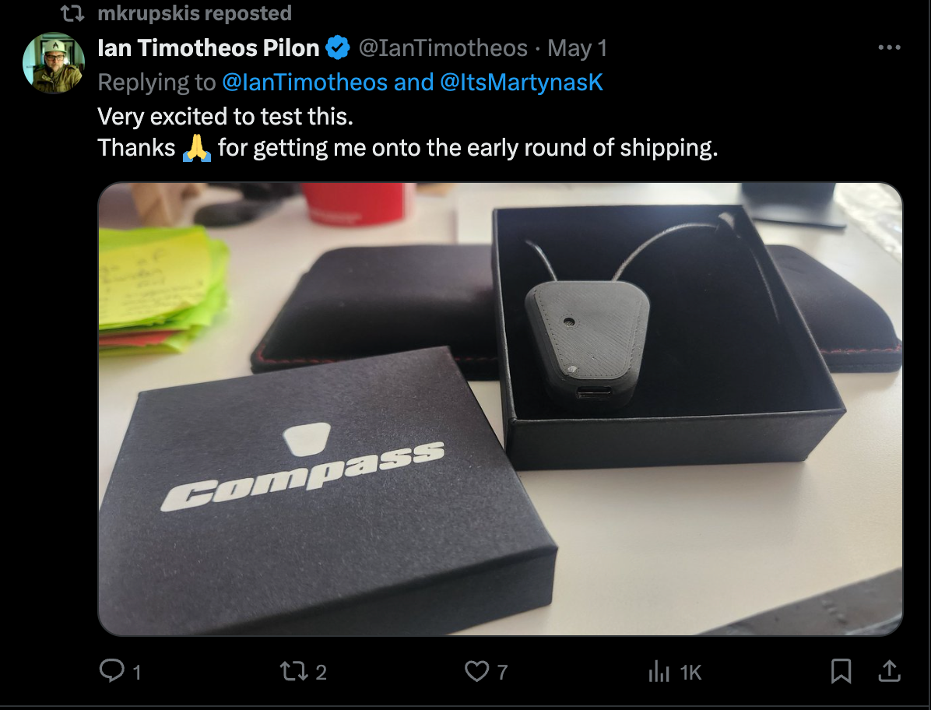This screenshot has height=710, width=931.
Task: Open the Compass device photo
Action: pyautogui.click(x=500, y=409)
